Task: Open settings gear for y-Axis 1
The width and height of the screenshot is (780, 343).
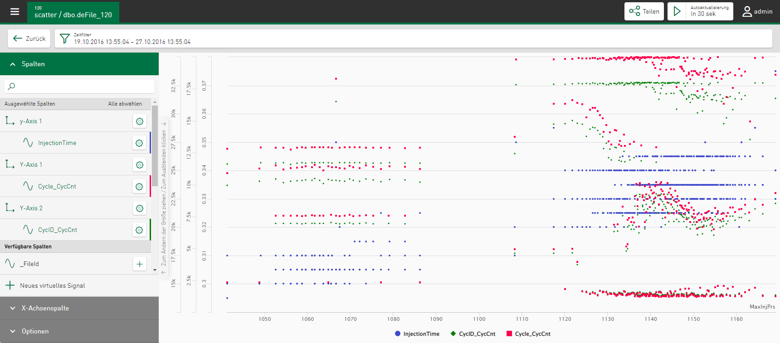Action: (140, 121)
